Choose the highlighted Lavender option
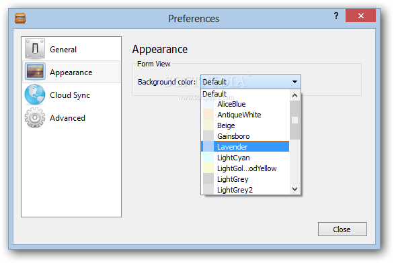Viewport: 394px width, 263px height. pyautogui.click(x=245, y=147)
